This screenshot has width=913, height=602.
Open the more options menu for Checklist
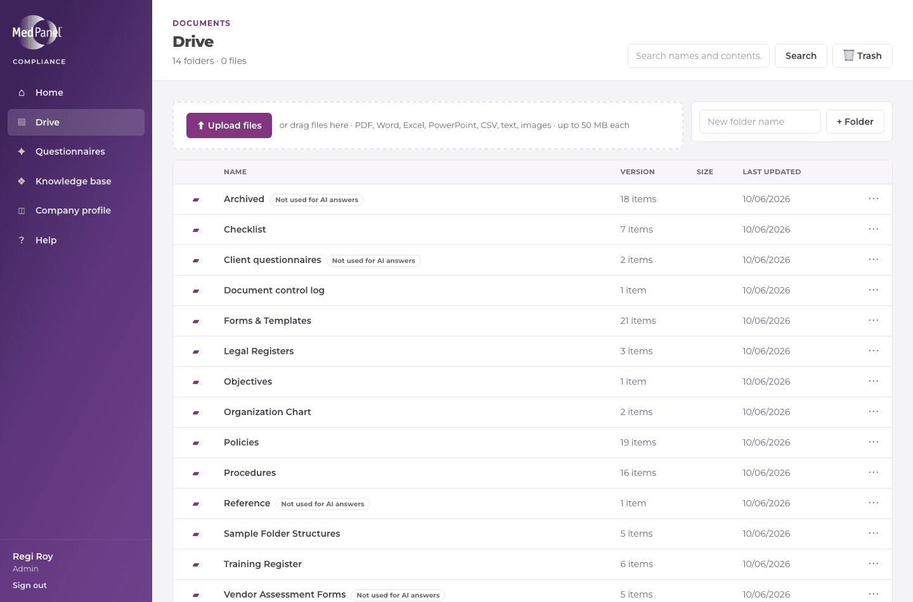click(874, 229)
